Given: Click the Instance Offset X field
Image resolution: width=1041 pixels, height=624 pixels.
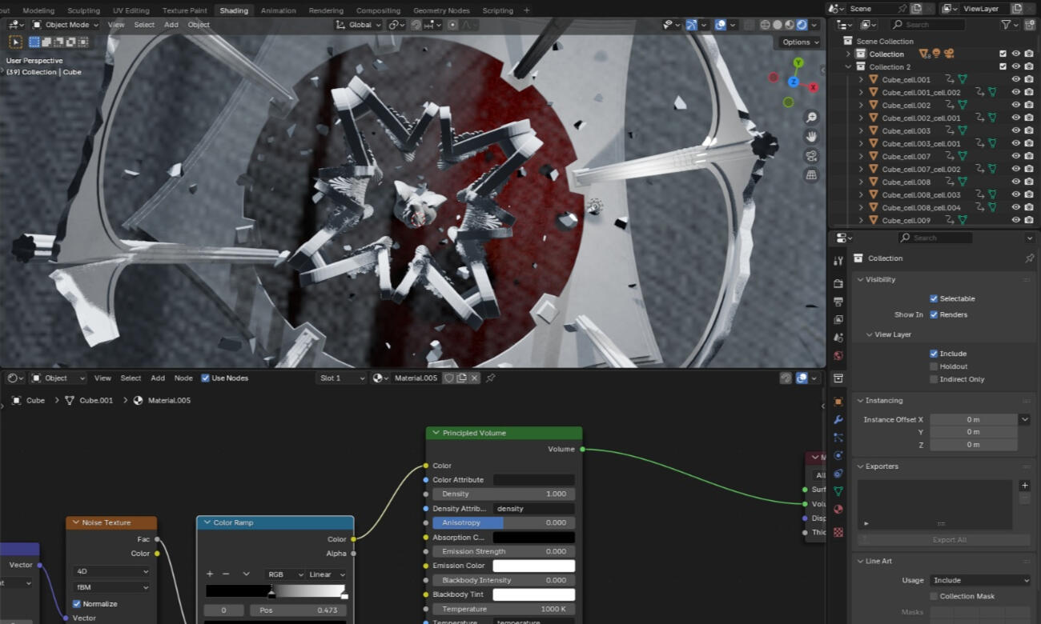Looking at the screenshot, I should [973, 419].
